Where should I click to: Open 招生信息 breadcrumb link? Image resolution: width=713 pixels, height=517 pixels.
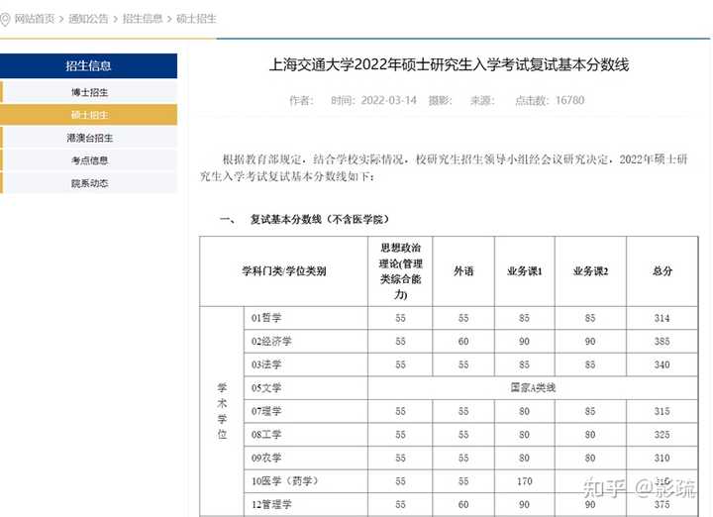[143, 19]
